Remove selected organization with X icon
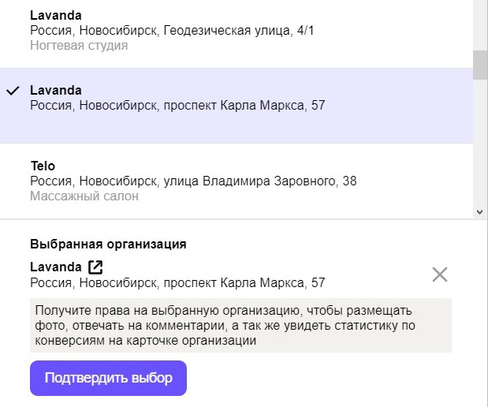The image size is (488, 407). 440,274
